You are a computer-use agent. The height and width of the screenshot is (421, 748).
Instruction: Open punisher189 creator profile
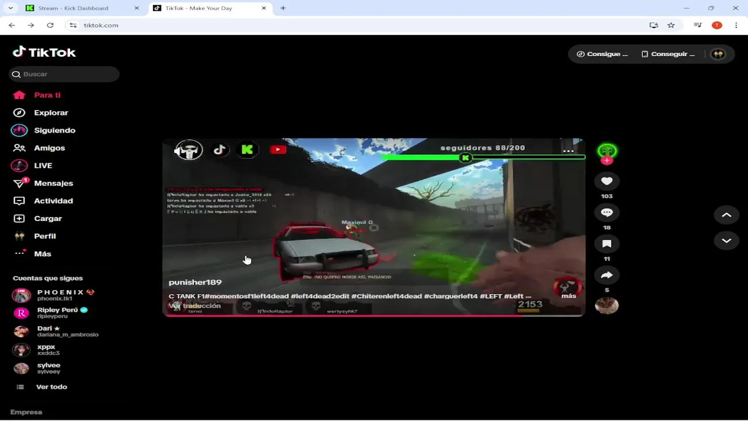[x=195, y=282]
